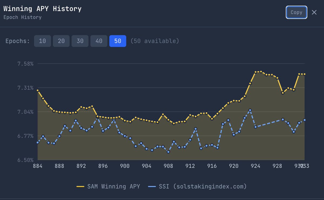Viewport: 324px width, 200px height.
Task: Click SAM data point at epoch 907
Action: 163,115
